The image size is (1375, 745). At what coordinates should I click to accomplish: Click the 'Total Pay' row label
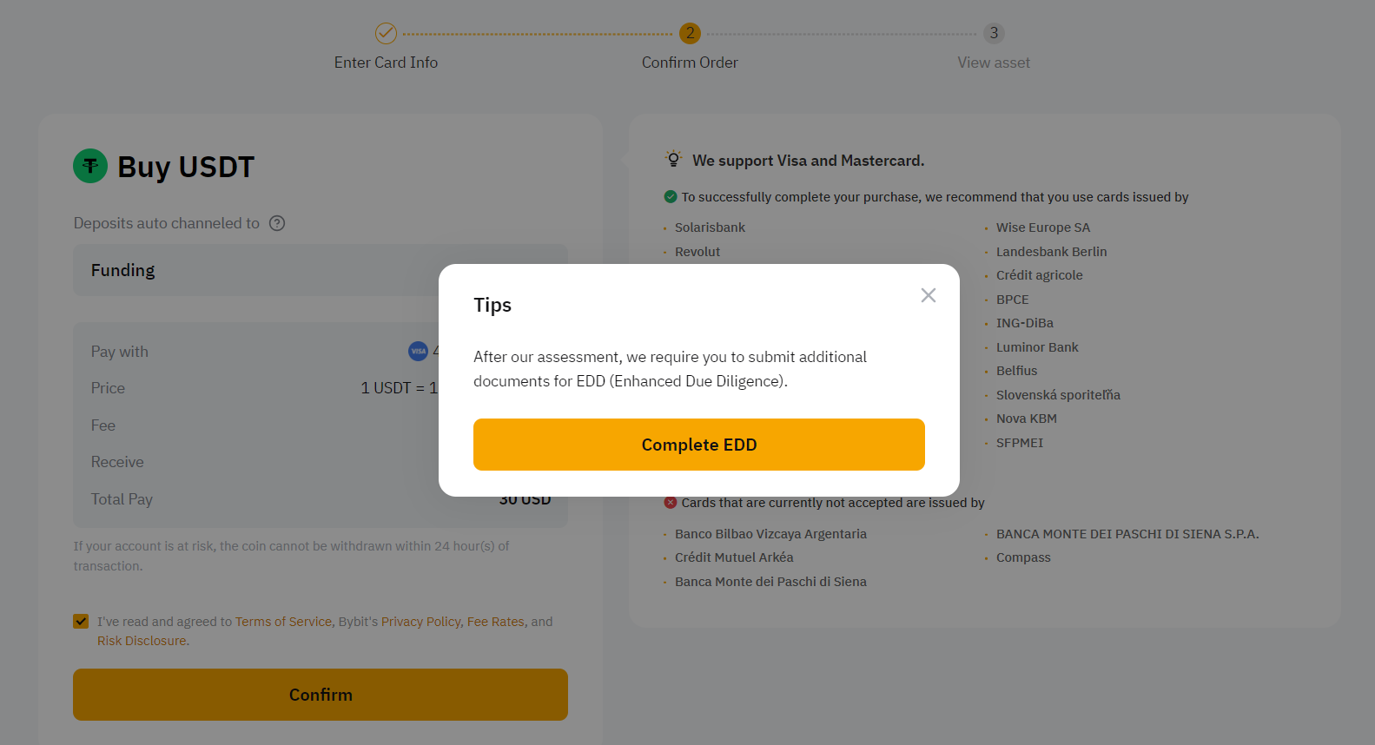pos(122,499)
